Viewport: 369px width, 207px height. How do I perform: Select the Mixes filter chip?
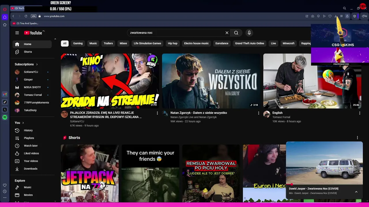[x=123, y=43]
